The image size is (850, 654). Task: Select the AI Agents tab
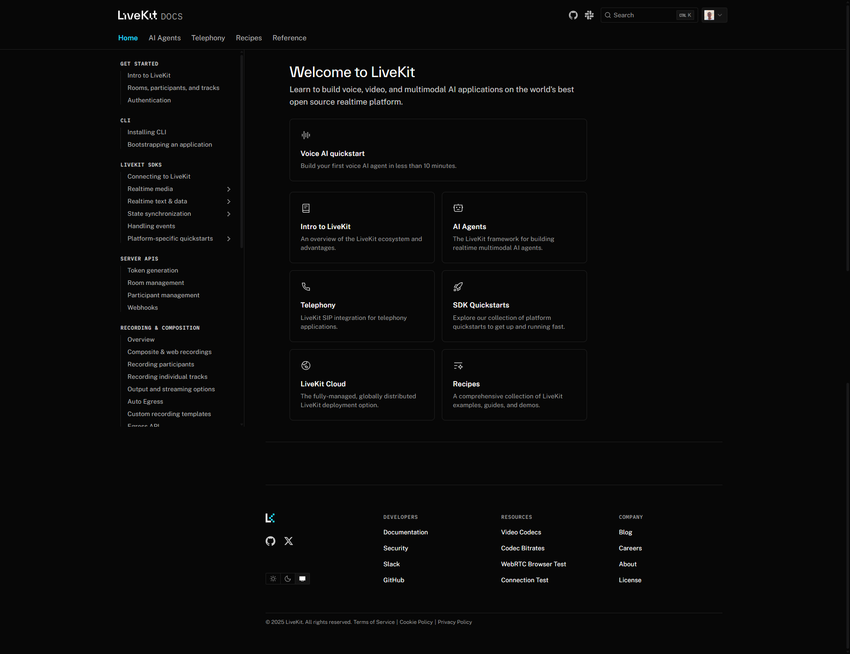pyautogui.click(x=165, y=38)
